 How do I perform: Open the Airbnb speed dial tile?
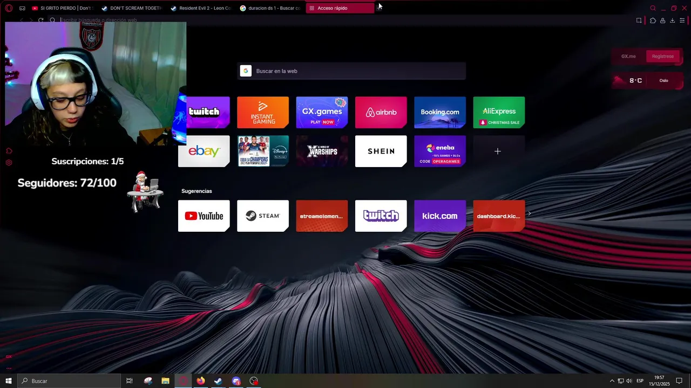(x=381, y=112)
